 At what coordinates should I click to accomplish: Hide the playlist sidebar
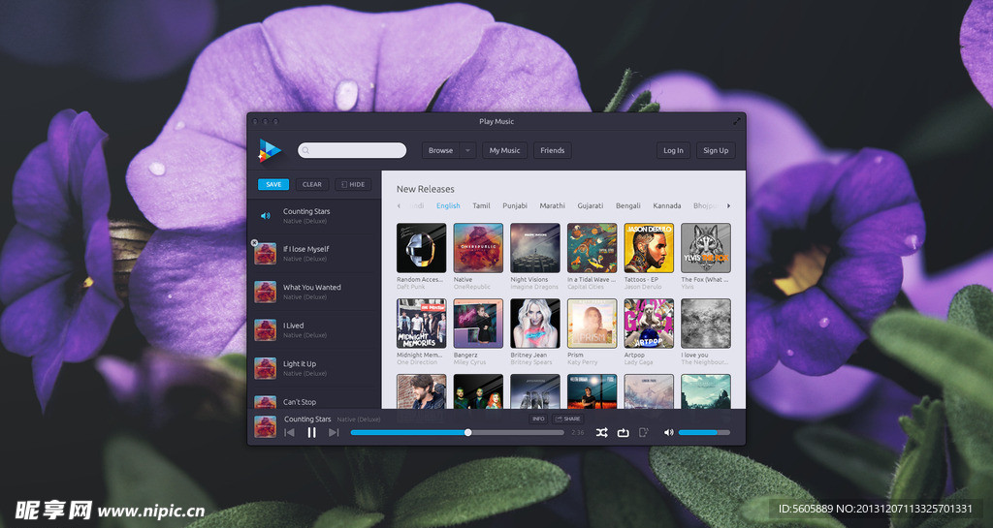(353, 185)
